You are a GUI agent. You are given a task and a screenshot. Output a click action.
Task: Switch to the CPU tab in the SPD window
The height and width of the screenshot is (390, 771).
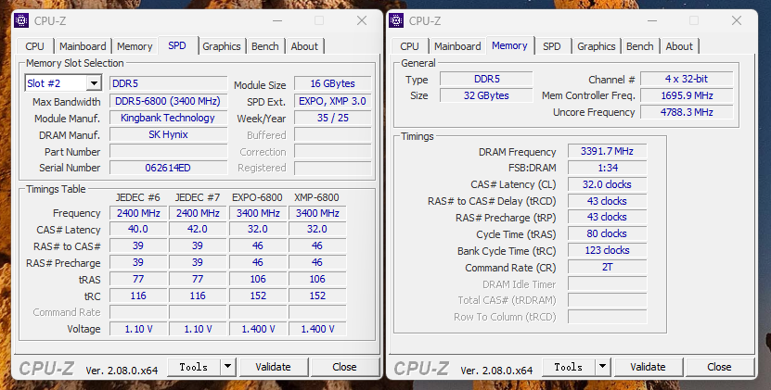pos(34,46)
